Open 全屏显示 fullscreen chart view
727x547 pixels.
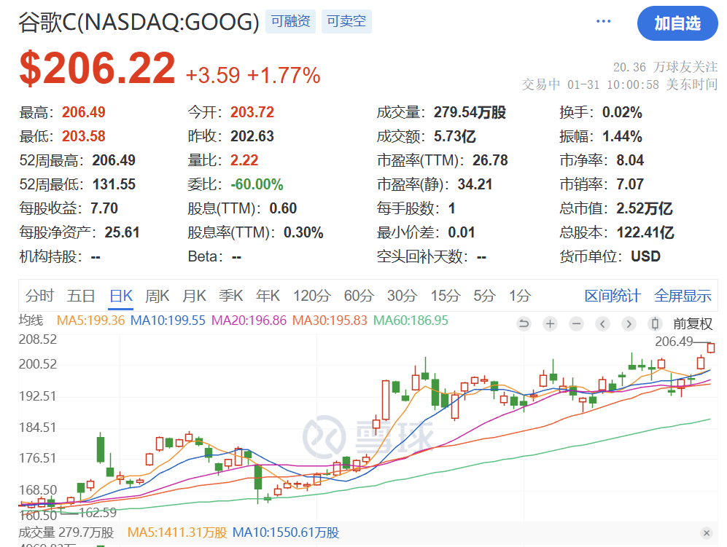pos(683,296)
